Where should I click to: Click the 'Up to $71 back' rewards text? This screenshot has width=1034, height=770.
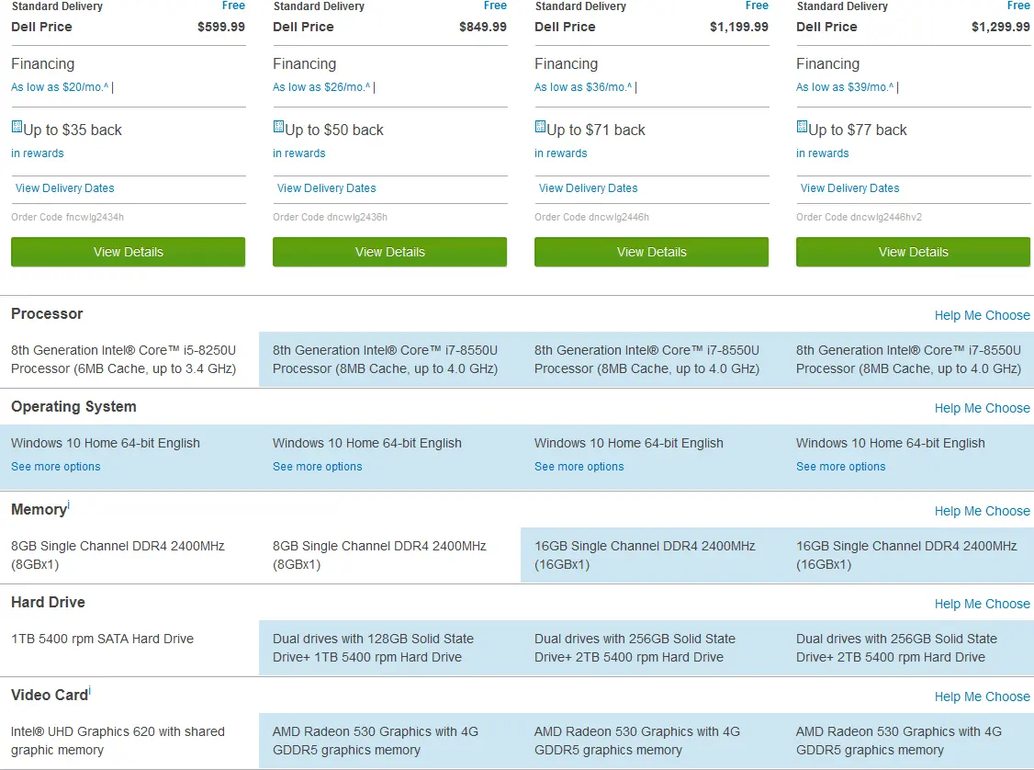(596, 130)
